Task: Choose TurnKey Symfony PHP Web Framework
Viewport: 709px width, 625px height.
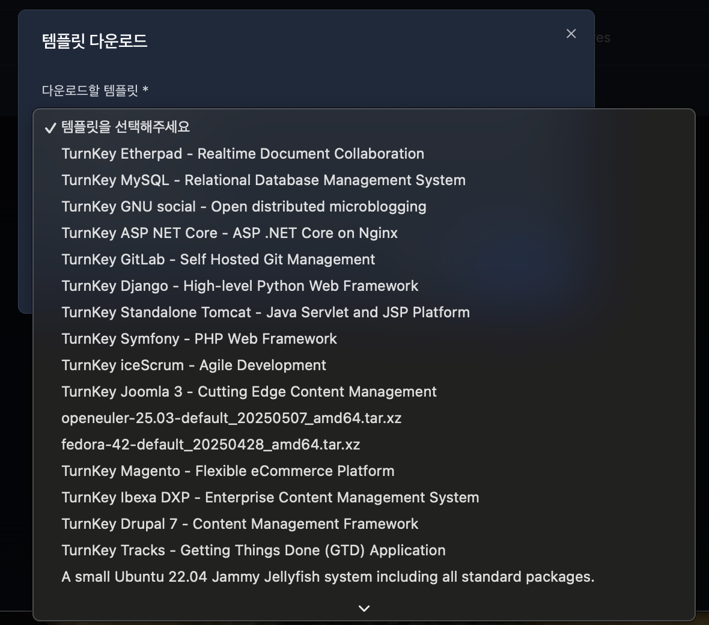Action: [199, 339]
